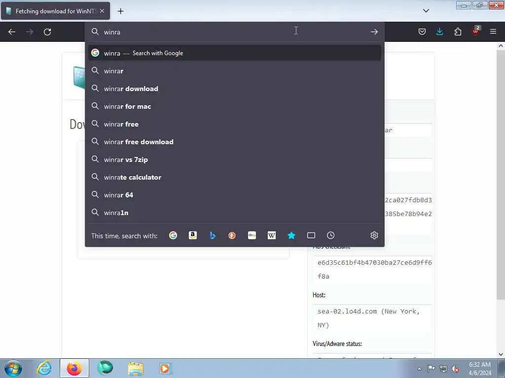Search this time with Amazon

(193, 235)
